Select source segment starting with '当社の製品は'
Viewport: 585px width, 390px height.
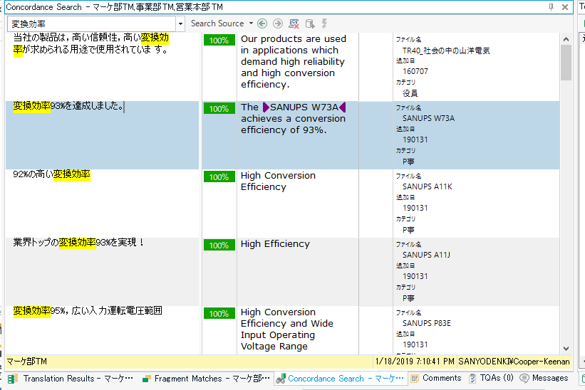pos(91,43)
